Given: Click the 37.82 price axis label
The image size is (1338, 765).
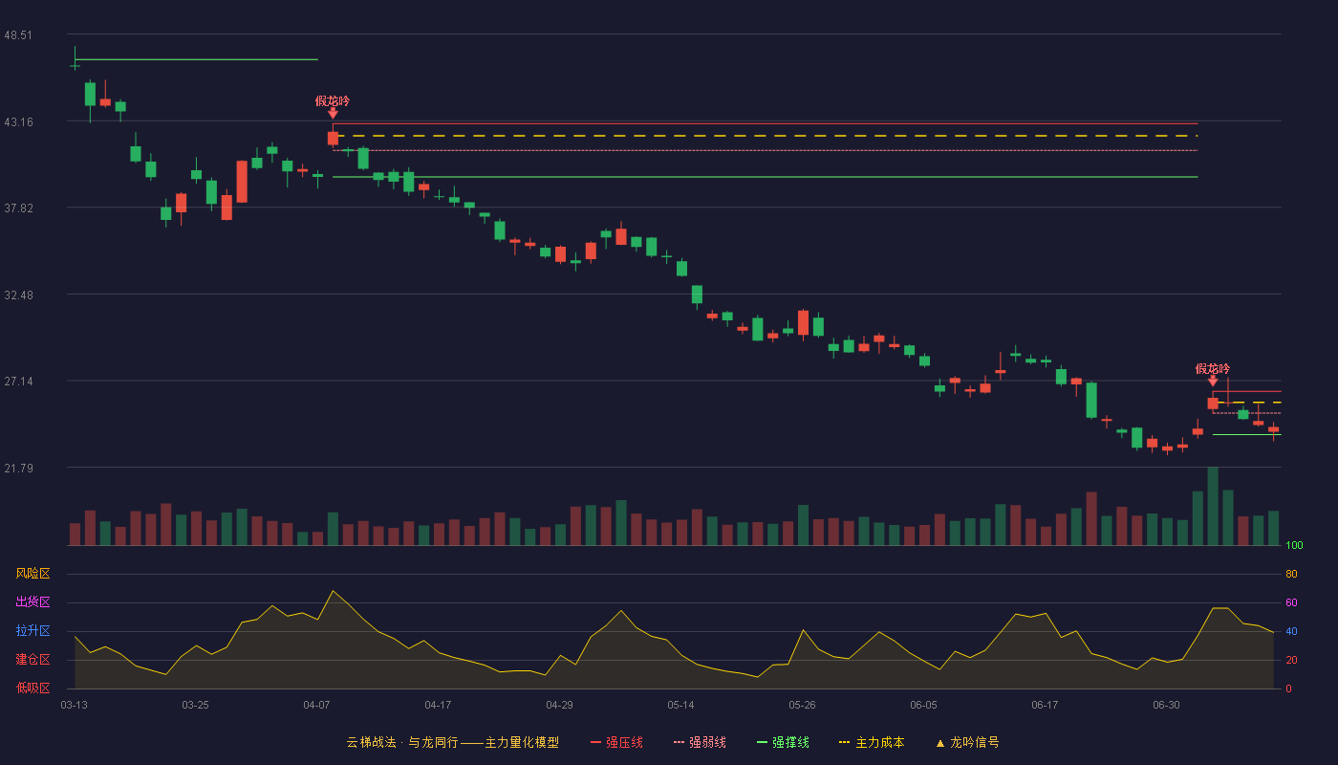Looking at the screenshot, I should coord(18,208).
